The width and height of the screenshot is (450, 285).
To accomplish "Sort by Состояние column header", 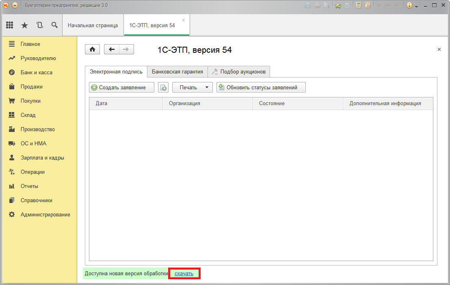I will [272, 104].
